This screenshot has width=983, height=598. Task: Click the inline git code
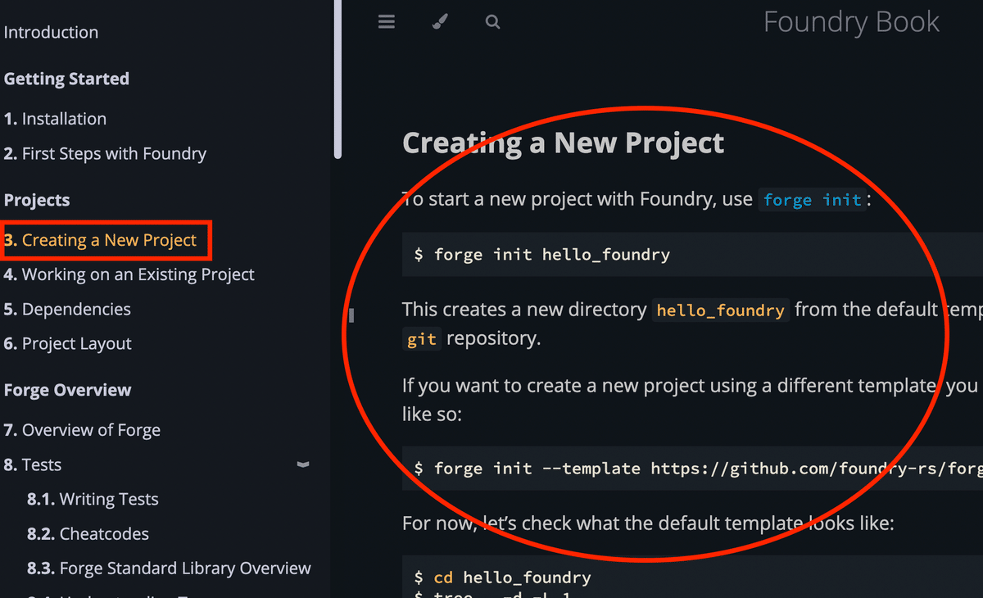pyautogui.click(x=422, y=339)
